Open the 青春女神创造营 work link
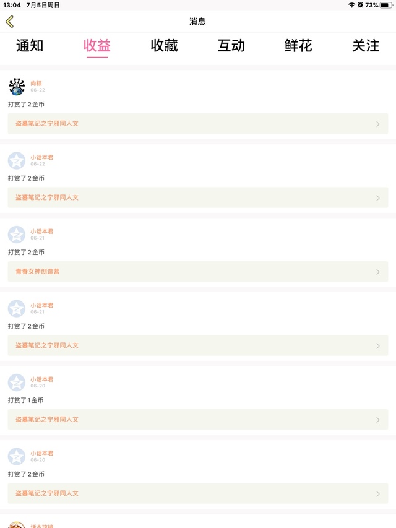The width and height of the screenshot is (396, 528). click(38, 272)
